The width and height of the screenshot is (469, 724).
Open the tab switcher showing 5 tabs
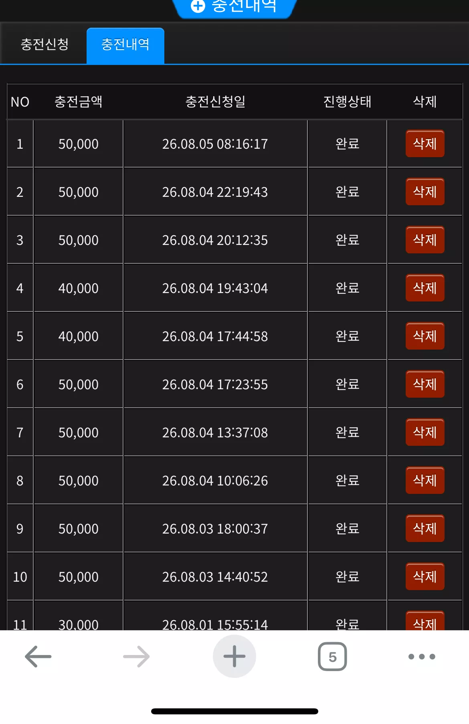[x=332, y=657]
